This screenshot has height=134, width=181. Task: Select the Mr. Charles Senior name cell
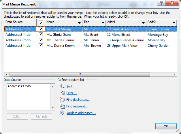pyautogui.click(x=64, y=40)
